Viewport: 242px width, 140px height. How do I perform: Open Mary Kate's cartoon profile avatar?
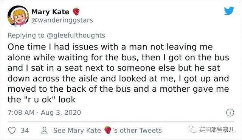pos(18,16)
